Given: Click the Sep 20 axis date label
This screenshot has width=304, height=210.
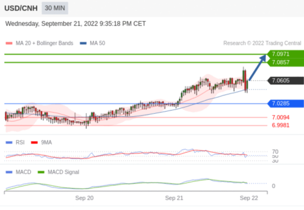Looking at the screenshot, I should coord(84,198).
